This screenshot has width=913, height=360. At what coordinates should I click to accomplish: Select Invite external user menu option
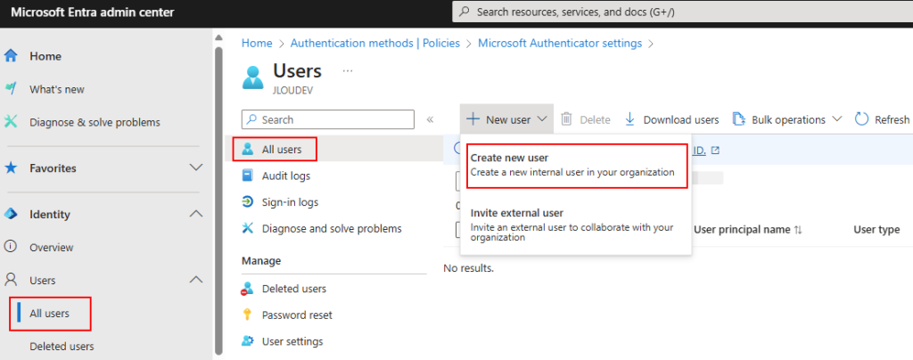click(x=576, y=225)
